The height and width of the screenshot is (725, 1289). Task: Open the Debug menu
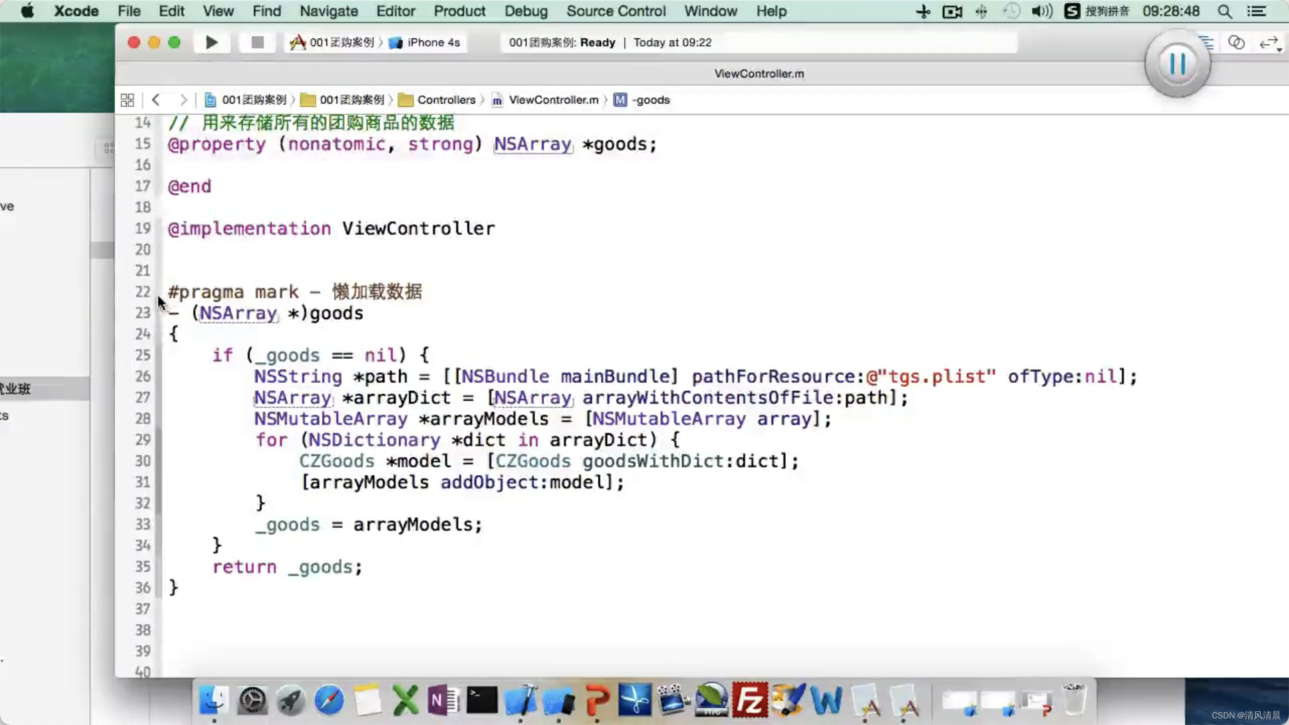(x=526, y=11)
